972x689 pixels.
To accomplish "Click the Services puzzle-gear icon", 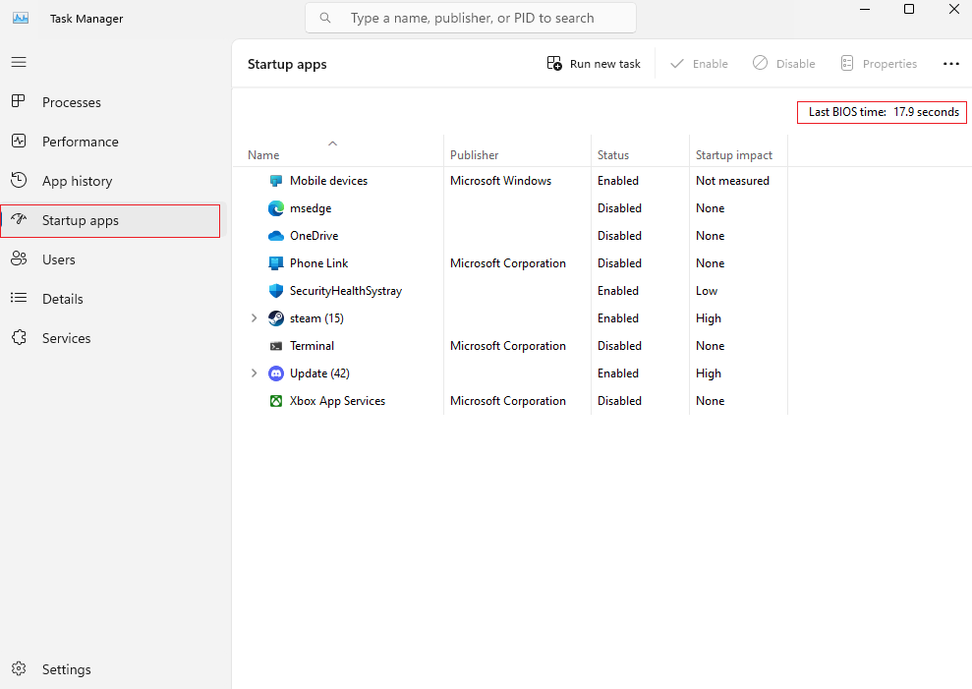I will 19,338.
